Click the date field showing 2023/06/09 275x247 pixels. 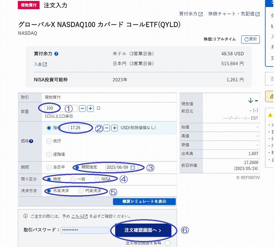[x=121, y=167]
